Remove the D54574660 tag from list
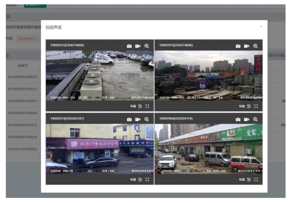291x203 pixels. pos(36,39)
